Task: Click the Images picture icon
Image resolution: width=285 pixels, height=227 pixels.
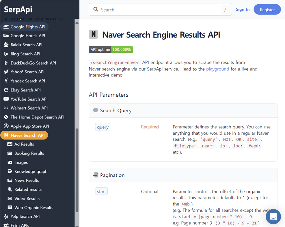Action: (x=10, y=162)
